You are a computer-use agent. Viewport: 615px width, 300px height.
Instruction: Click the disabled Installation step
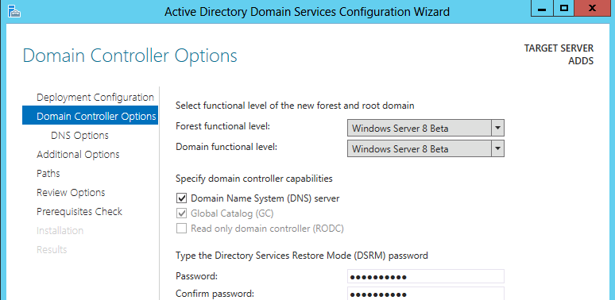[x=60, y=230]
